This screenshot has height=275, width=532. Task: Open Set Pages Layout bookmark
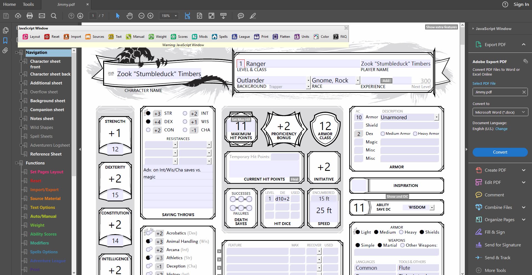coord(47,172)
